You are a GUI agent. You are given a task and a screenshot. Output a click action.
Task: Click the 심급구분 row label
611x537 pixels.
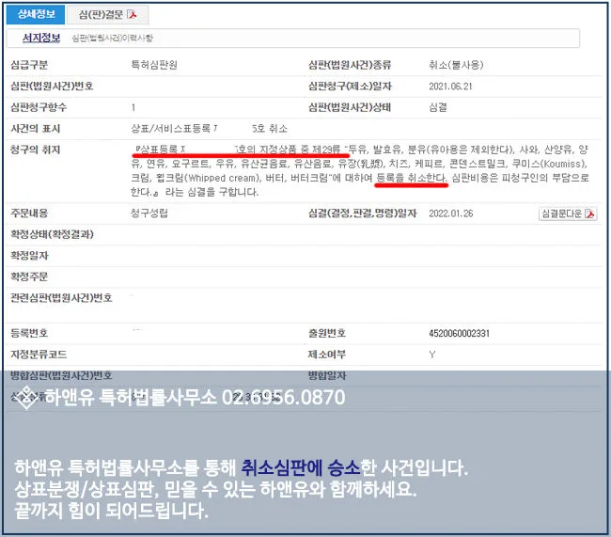[29, 65]
